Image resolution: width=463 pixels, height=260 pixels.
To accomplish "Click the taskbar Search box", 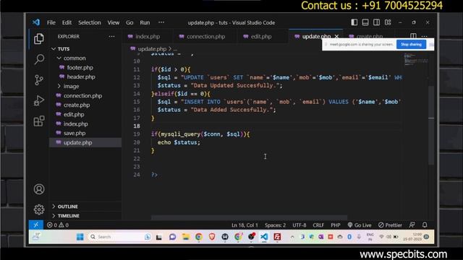I will (119, 237).
